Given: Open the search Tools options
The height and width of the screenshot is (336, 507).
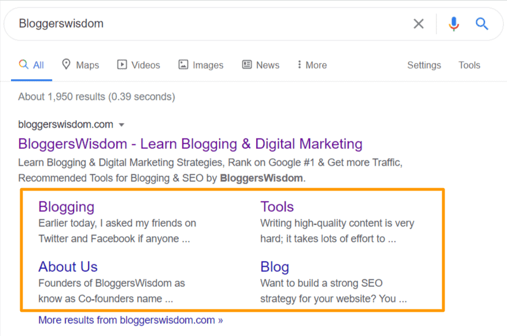Looking at the screenshot, I should 469,65.
